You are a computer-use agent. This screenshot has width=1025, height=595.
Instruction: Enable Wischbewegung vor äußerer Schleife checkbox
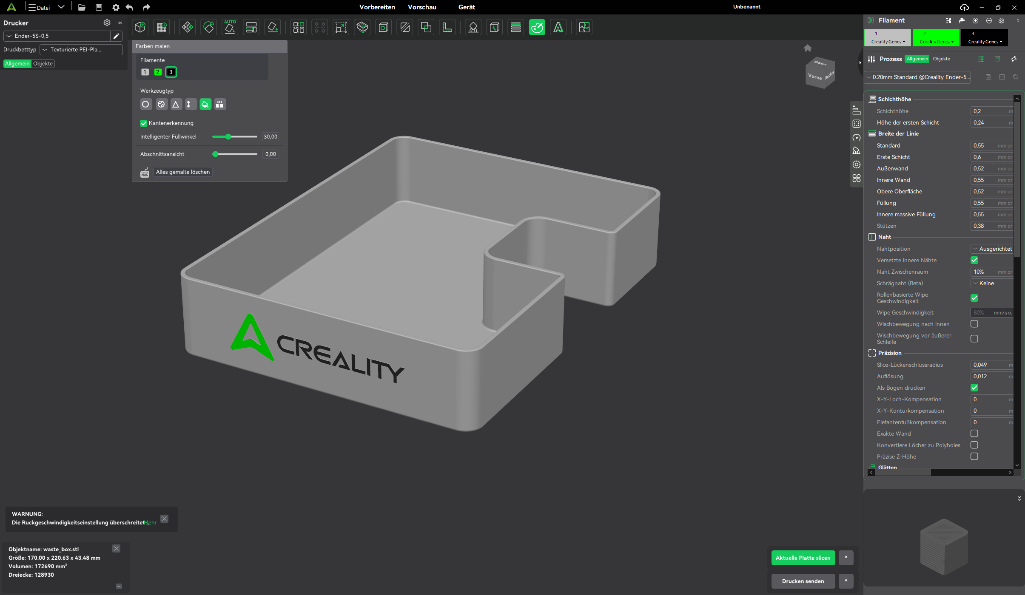tap(974, 339)
